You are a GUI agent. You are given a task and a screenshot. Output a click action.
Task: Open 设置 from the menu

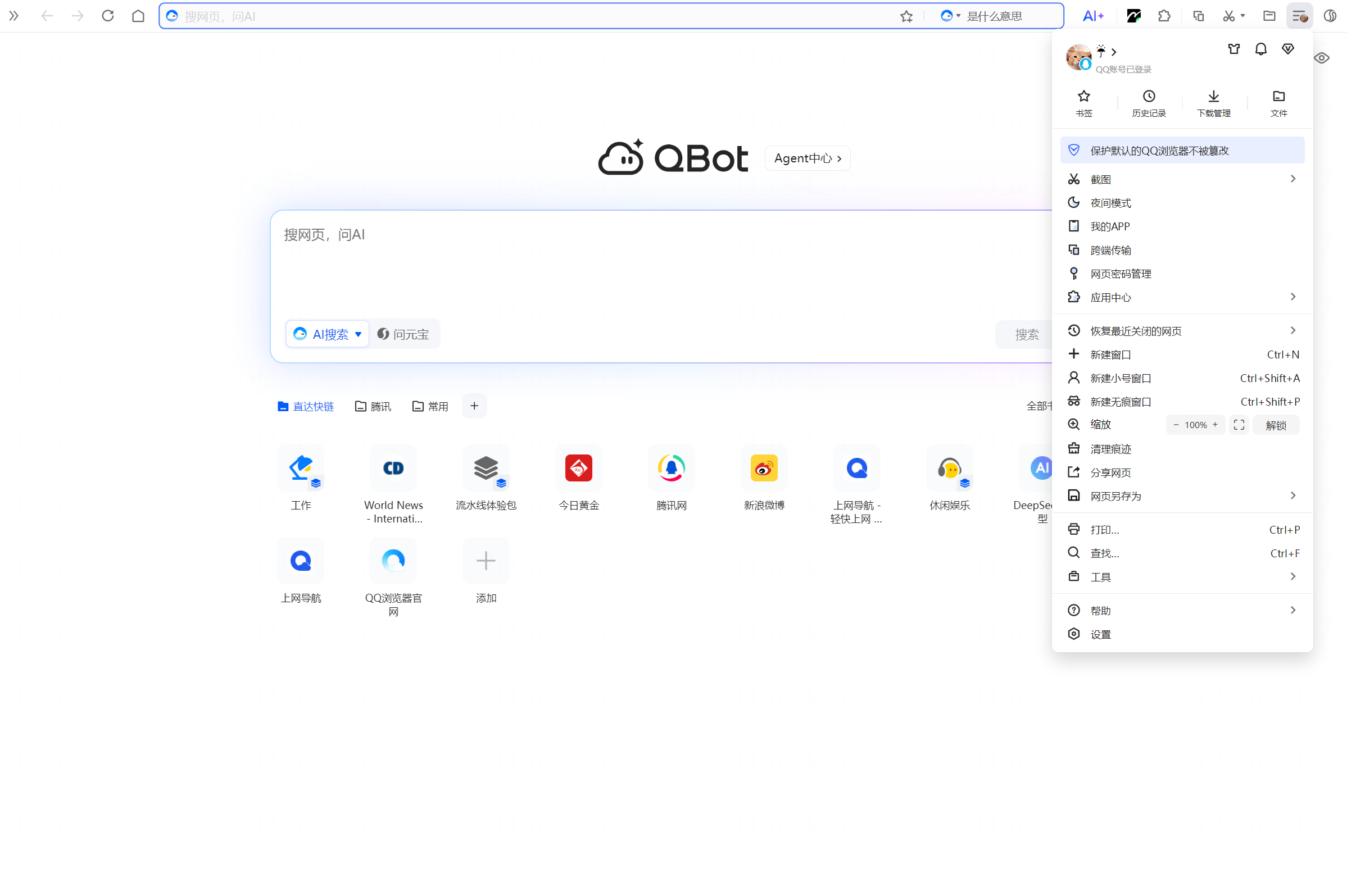[1182, 634]
